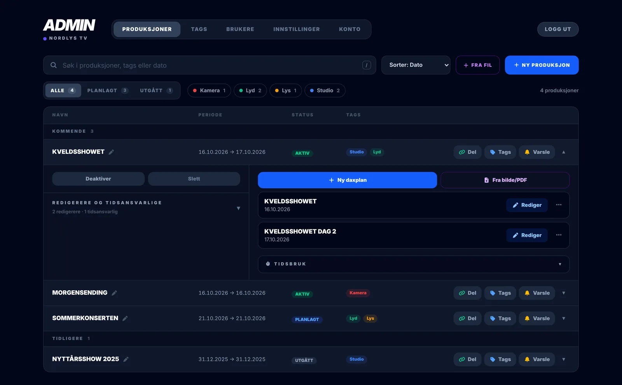Click the NY PRODUKSJON button
Image resolution: width=622 pixels, height=385 pixels.
(542, 65)
